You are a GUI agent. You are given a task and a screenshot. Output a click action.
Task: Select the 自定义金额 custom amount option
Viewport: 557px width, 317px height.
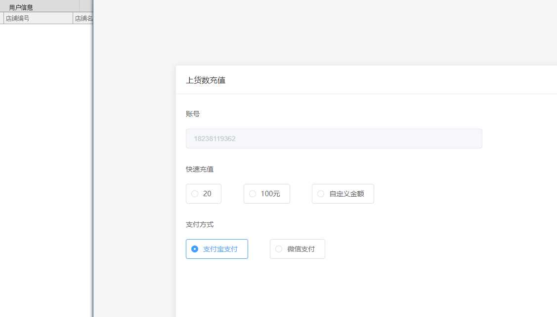[343, 194]
